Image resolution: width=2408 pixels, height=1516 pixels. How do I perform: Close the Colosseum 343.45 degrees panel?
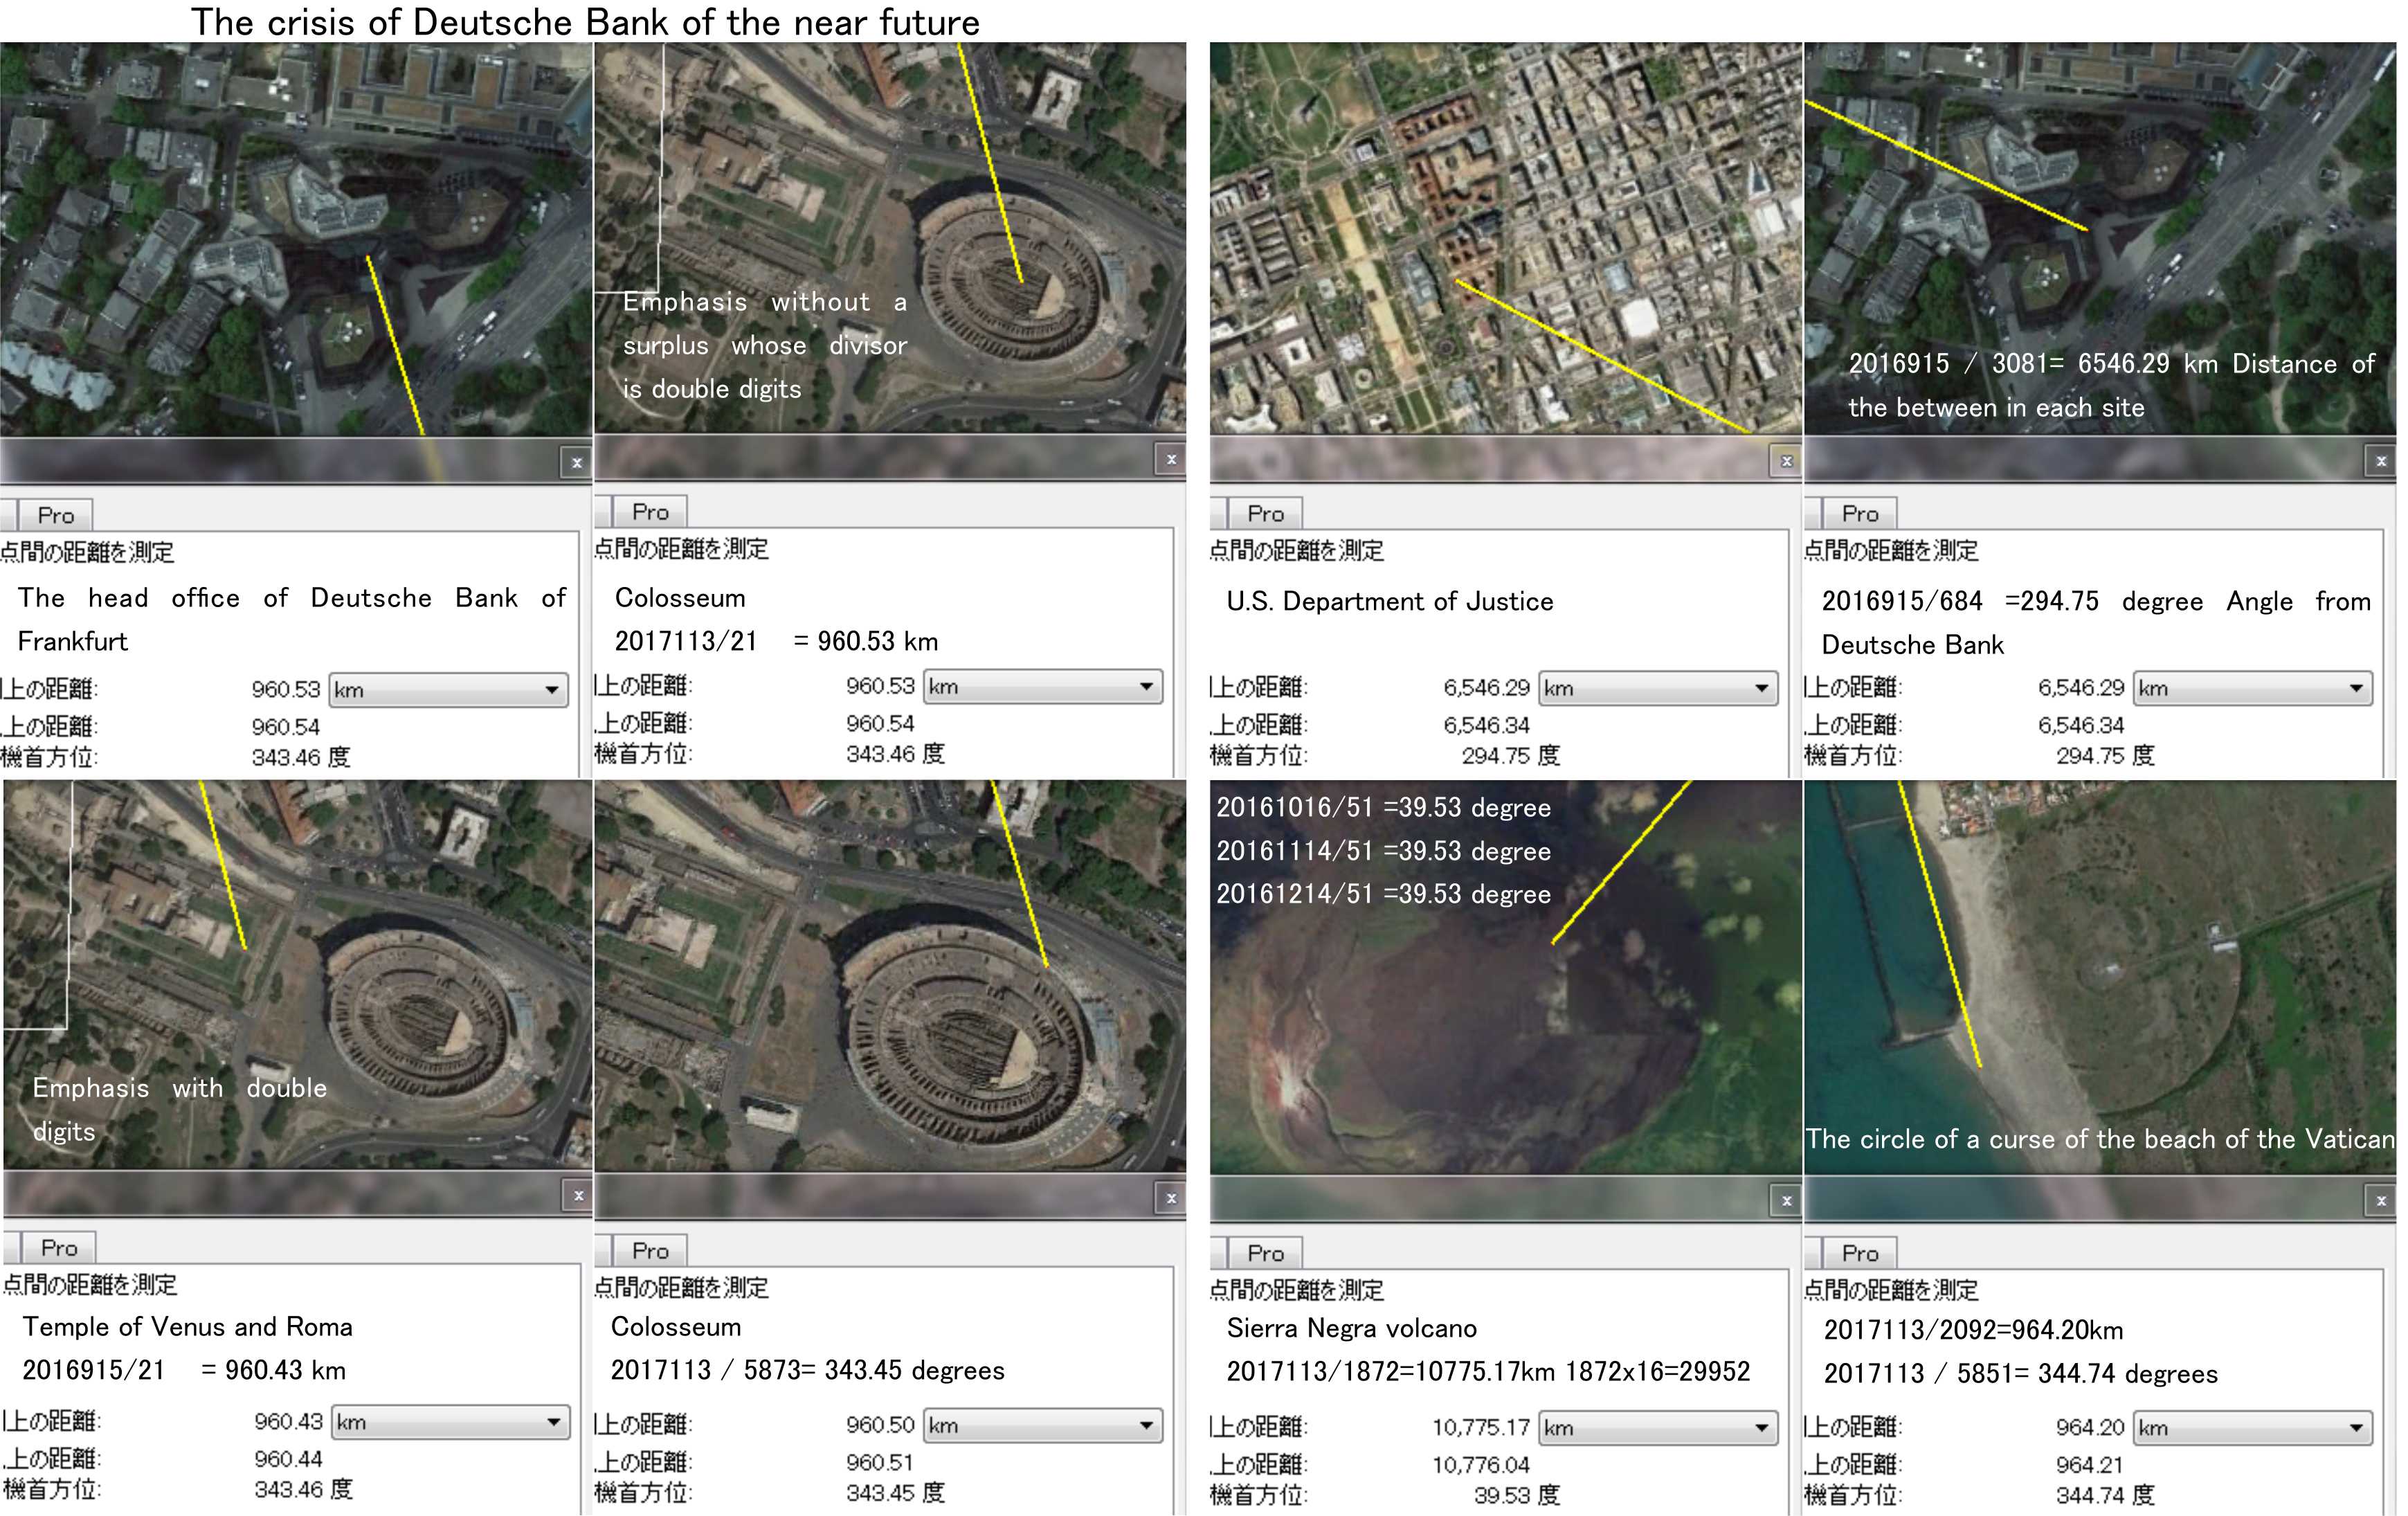coord(1171,1198)
